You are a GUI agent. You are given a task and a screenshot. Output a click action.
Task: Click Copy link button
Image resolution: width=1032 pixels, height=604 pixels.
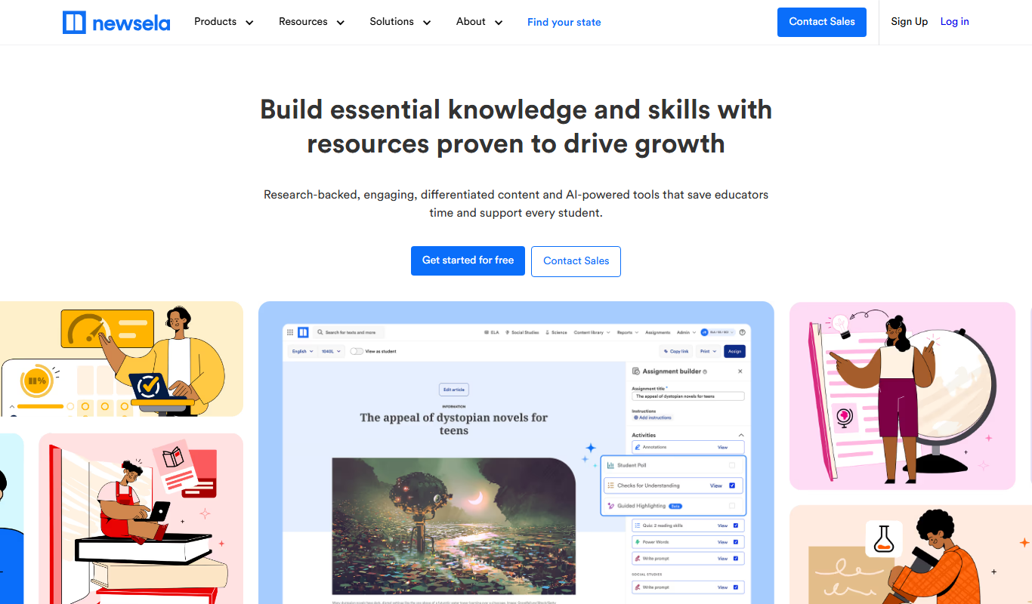point(675,351)
